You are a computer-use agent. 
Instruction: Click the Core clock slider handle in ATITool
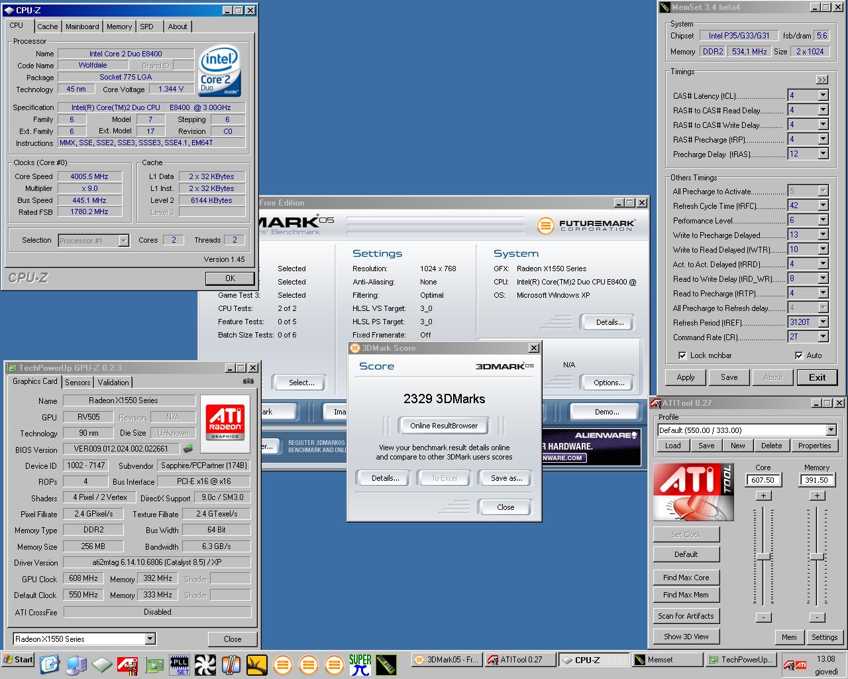[763, 556]
